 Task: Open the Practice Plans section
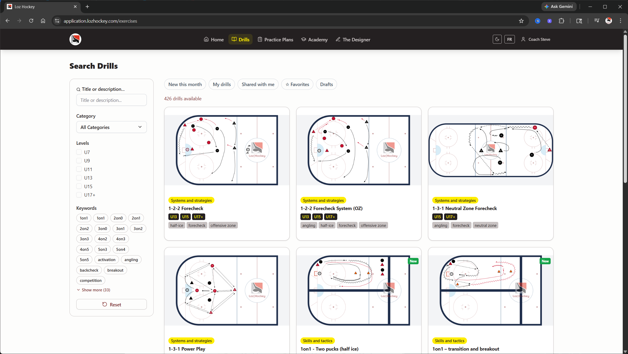click(275, 39)
